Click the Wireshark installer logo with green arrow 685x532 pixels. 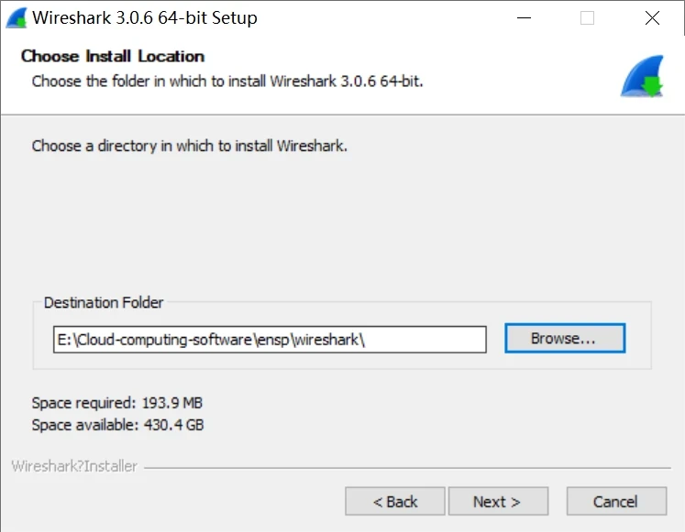pos(642,77)
